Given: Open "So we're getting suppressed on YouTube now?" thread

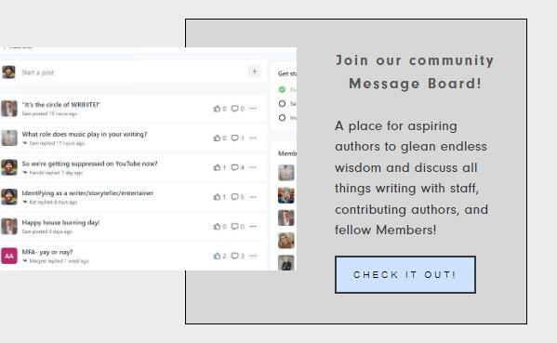Looking at the screenshot, I should point(89,164).
